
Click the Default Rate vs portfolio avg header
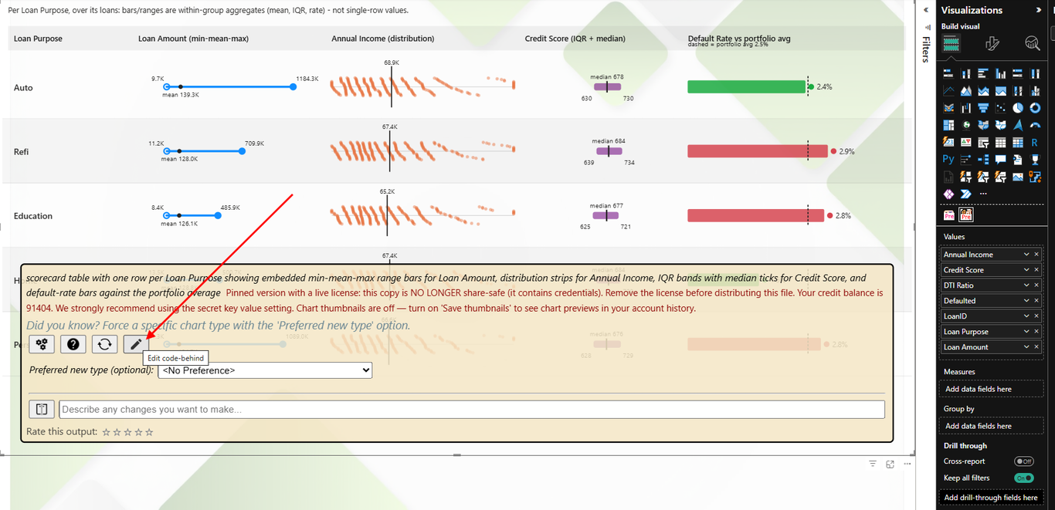739,38
